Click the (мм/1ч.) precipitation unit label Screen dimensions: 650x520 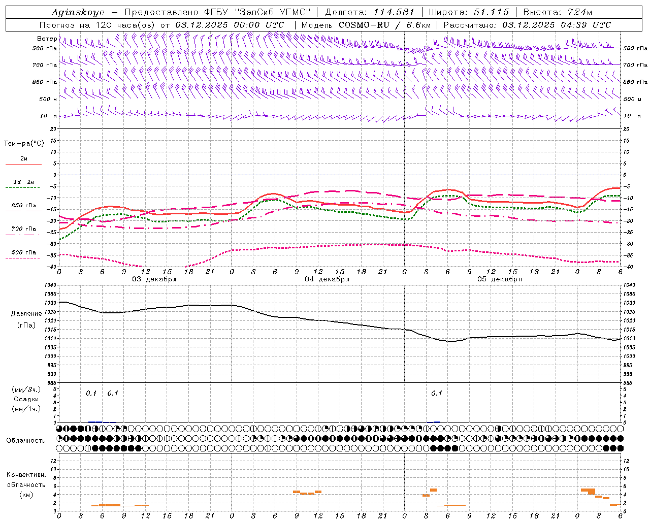coord(26,408)
